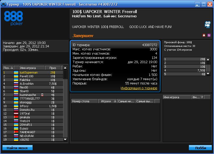The height and width of the screenshot is (154, 214).
Task: Sort by the Фи... chips column header
Action: 198,97
